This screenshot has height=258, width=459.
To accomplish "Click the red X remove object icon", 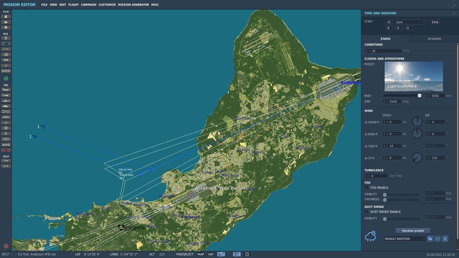I will 6,150.
